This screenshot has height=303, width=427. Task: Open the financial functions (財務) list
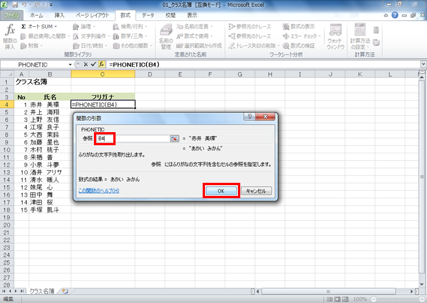tap(31, 46)
